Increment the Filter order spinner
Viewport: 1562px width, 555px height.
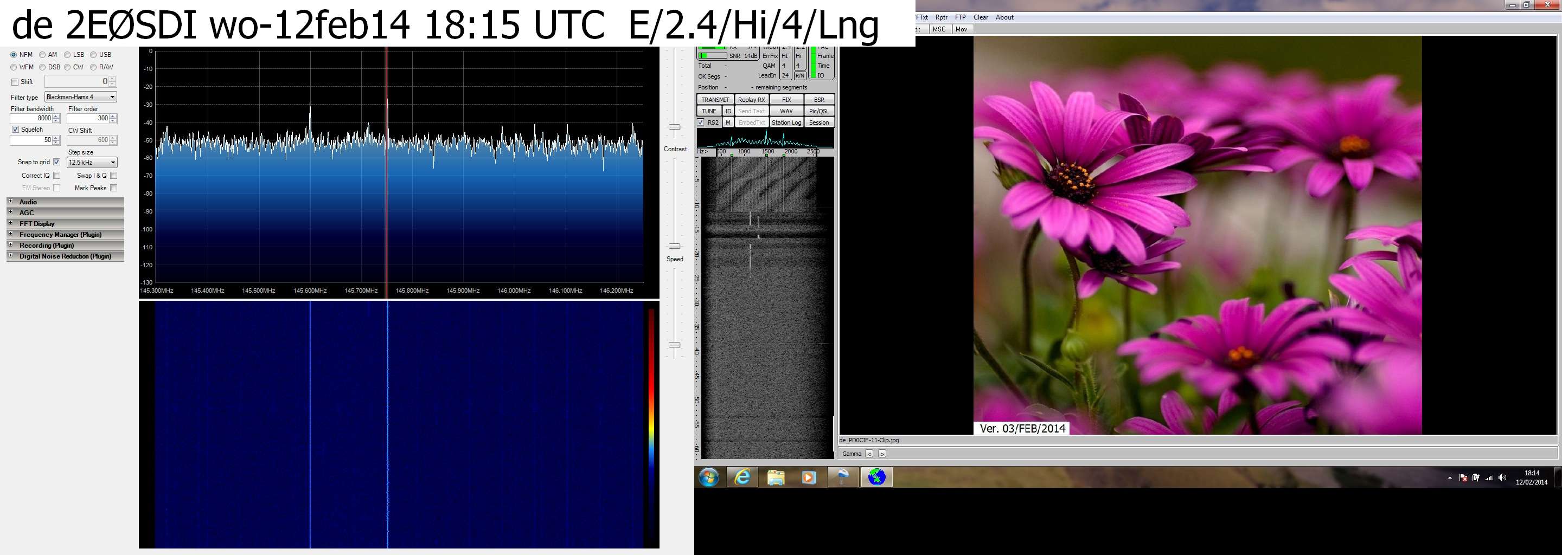pos(113,117)
